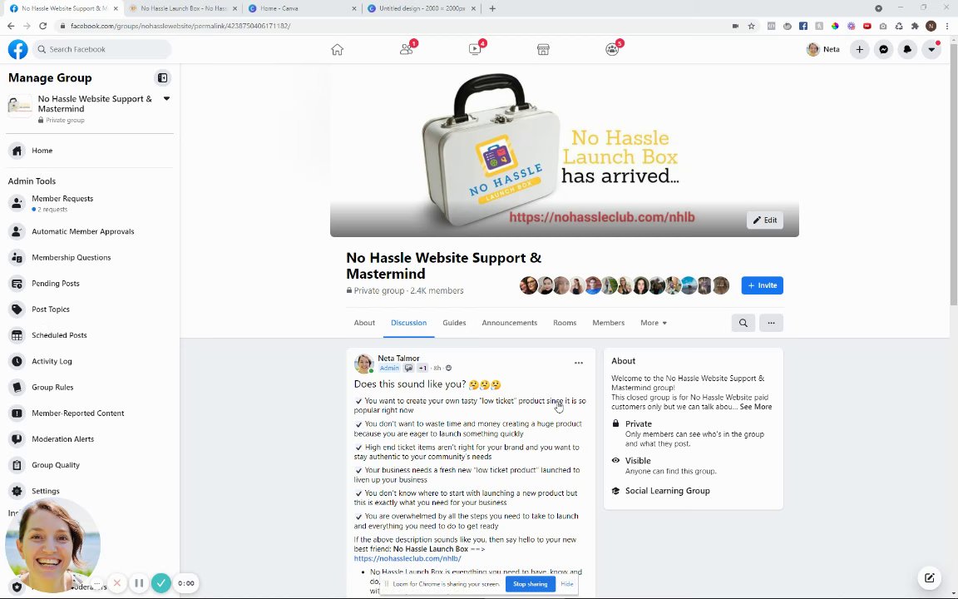The width and height of the screenshot is (958, 599).
Task: Expand the group switcher next to the group name
Action: pos(166,98)
